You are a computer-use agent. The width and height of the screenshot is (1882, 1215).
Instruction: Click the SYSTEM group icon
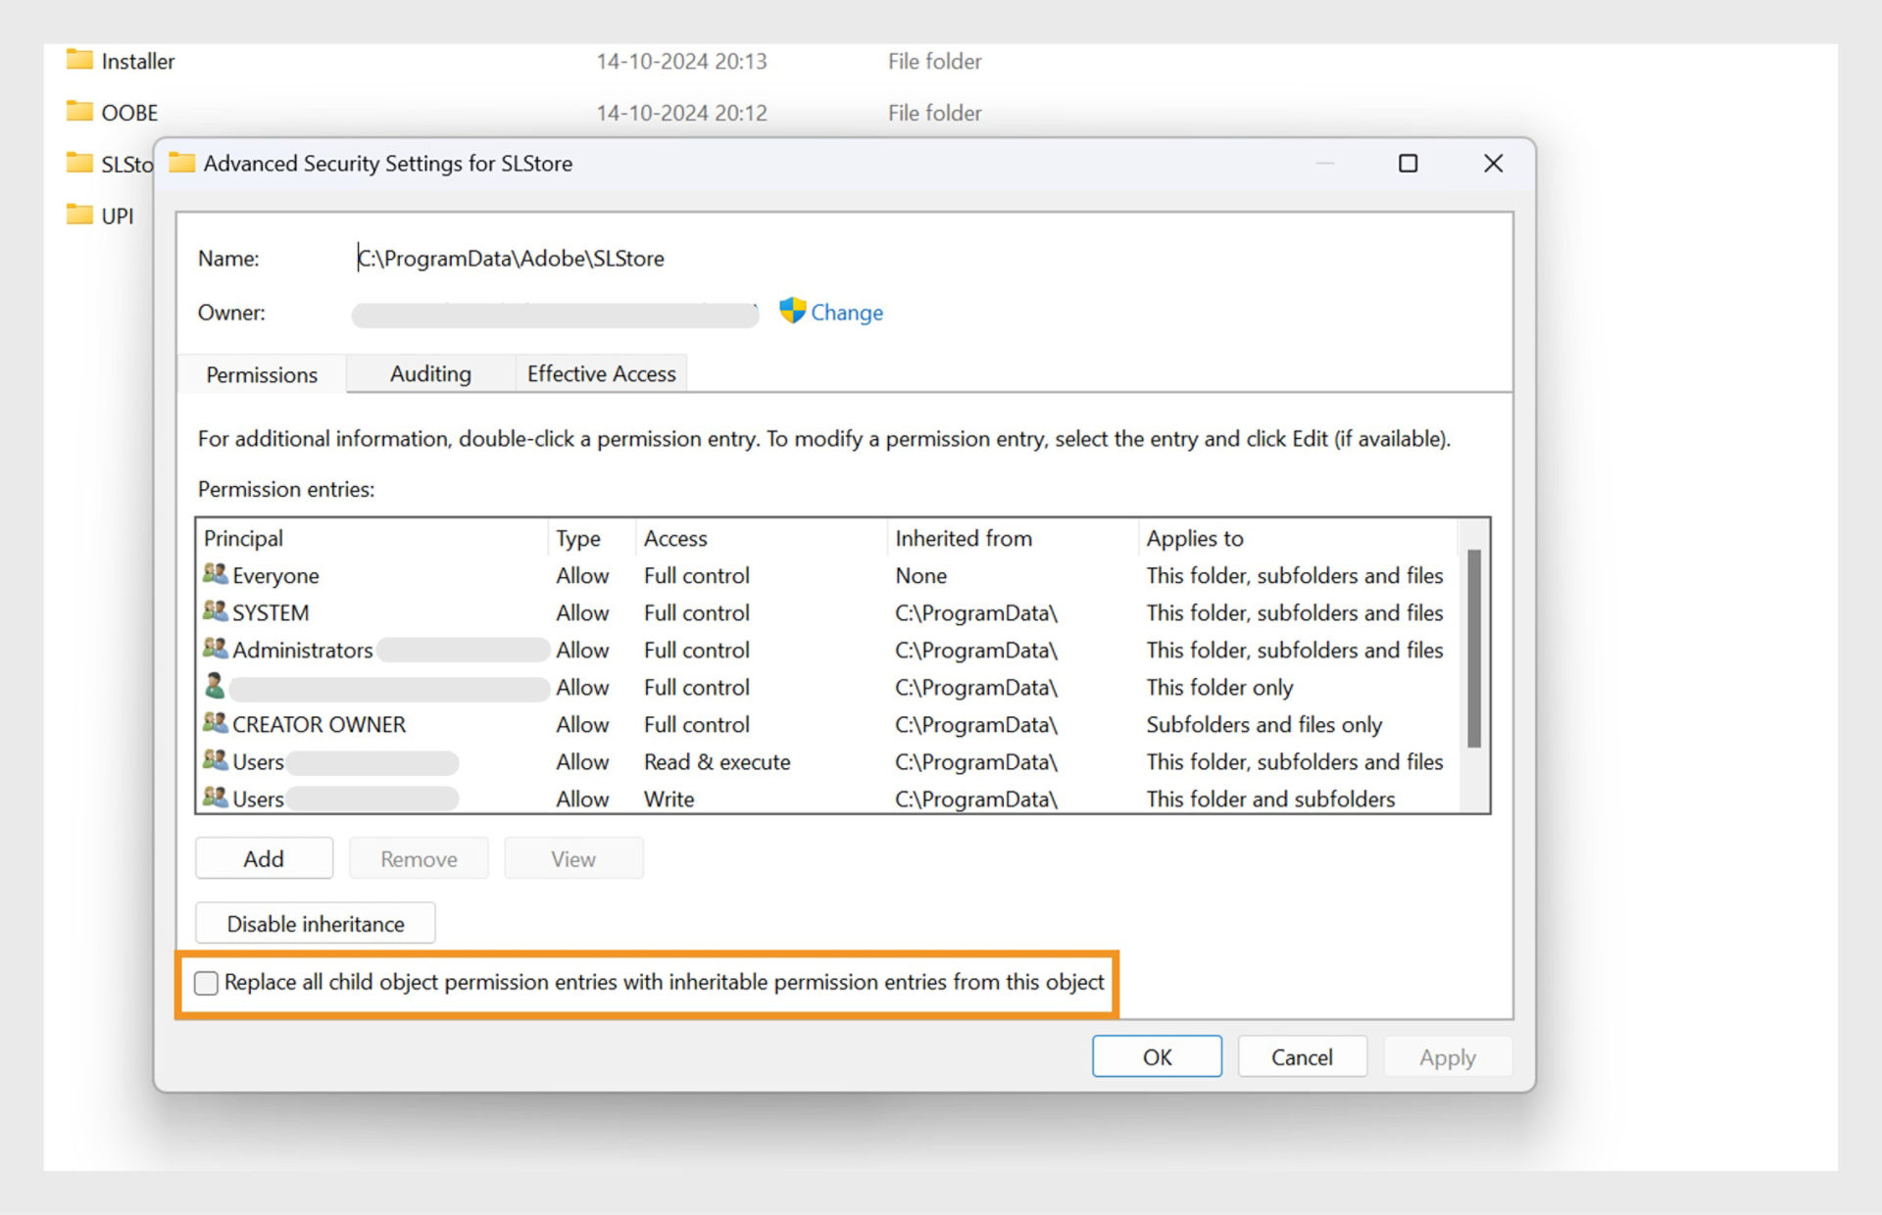(215, 612)
